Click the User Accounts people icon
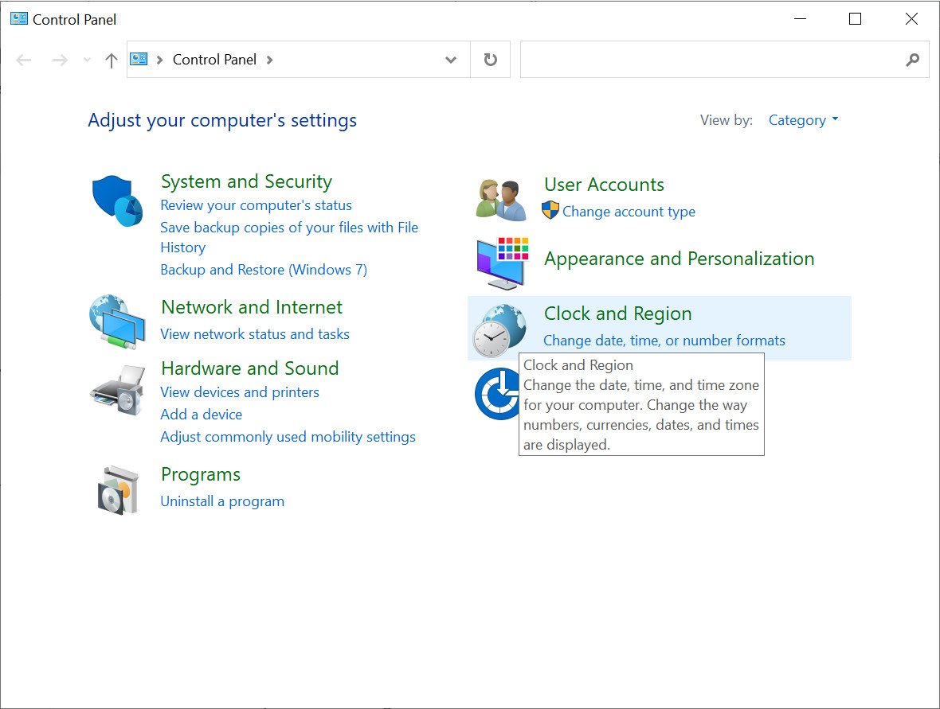Viewport: 940px width, 709px height. click(x=501, y=199)
